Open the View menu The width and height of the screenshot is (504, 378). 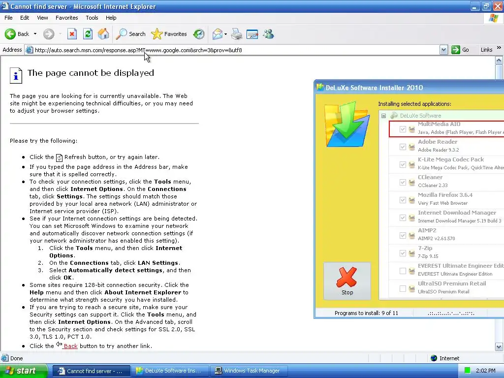pyautogui.click(x=42, y=18)
